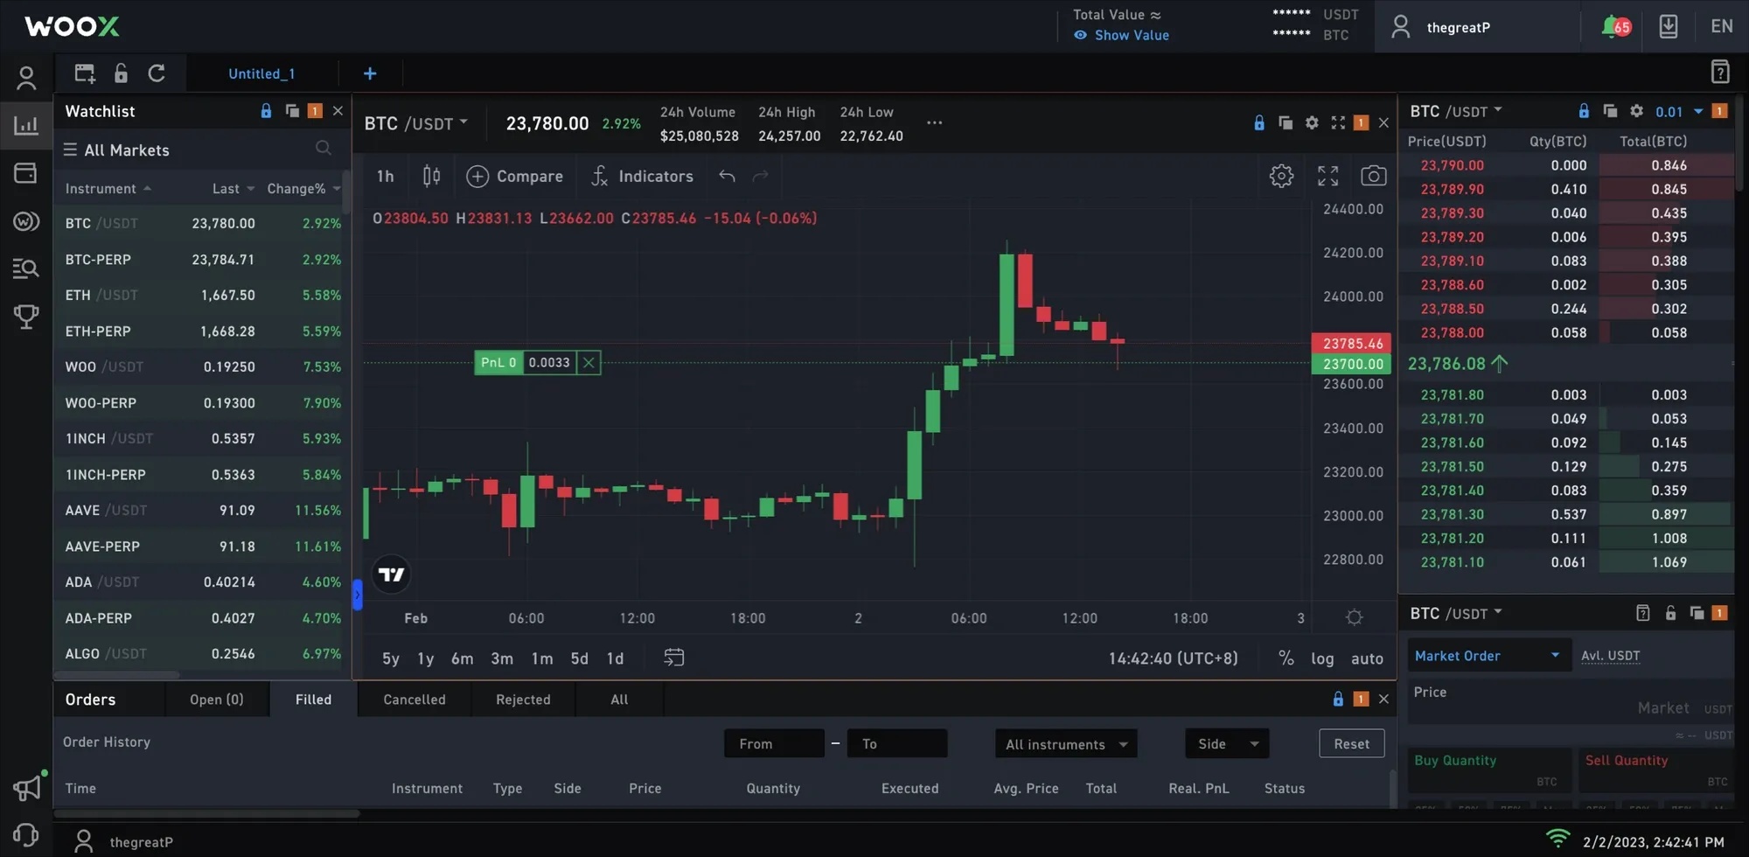This screenshot has height=857, width=1749.
Task: Click the Compare button on the chart
Action: (515, 176)
